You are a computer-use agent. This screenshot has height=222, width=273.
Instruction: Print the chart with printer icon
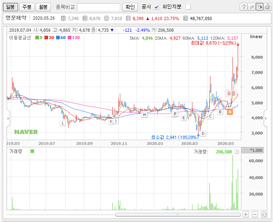click(267, 7)
